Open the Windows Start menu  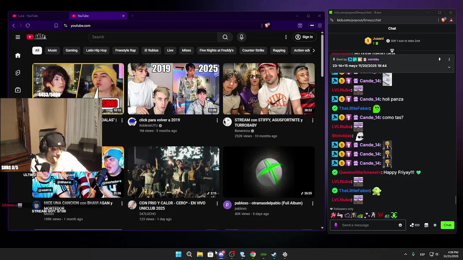178,254
